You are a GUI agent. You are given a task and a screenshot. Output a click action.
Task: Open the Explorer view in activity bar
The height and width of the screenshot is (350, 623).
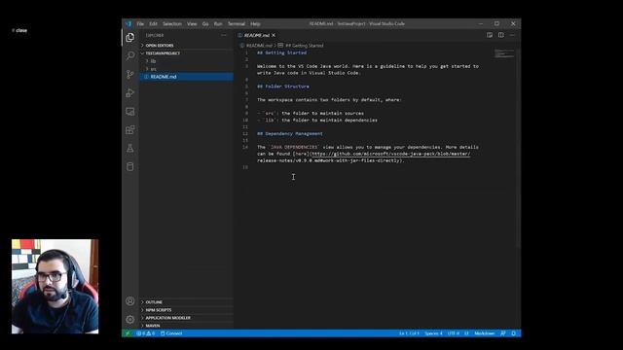pyautogui.click(x=129, y=37)
